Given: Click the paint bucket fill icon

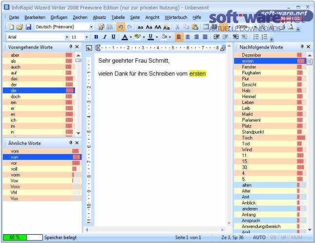Looking at the screenshot, I should coord(164,37).
